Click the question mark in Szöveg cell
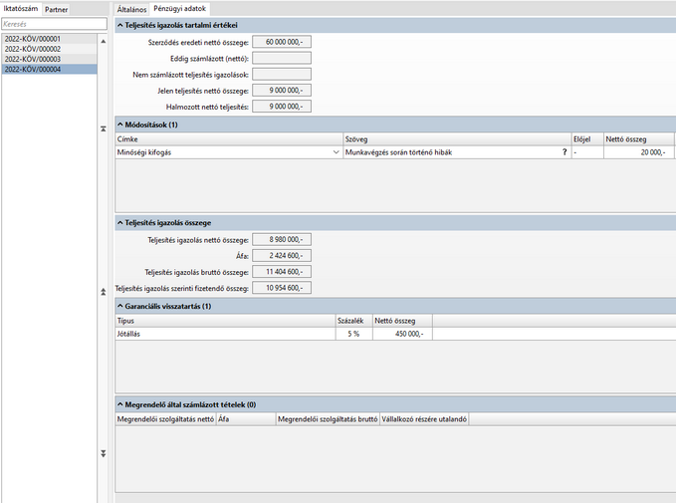The width and height of the screenshot is (676, 503). (x=564, y=151)
